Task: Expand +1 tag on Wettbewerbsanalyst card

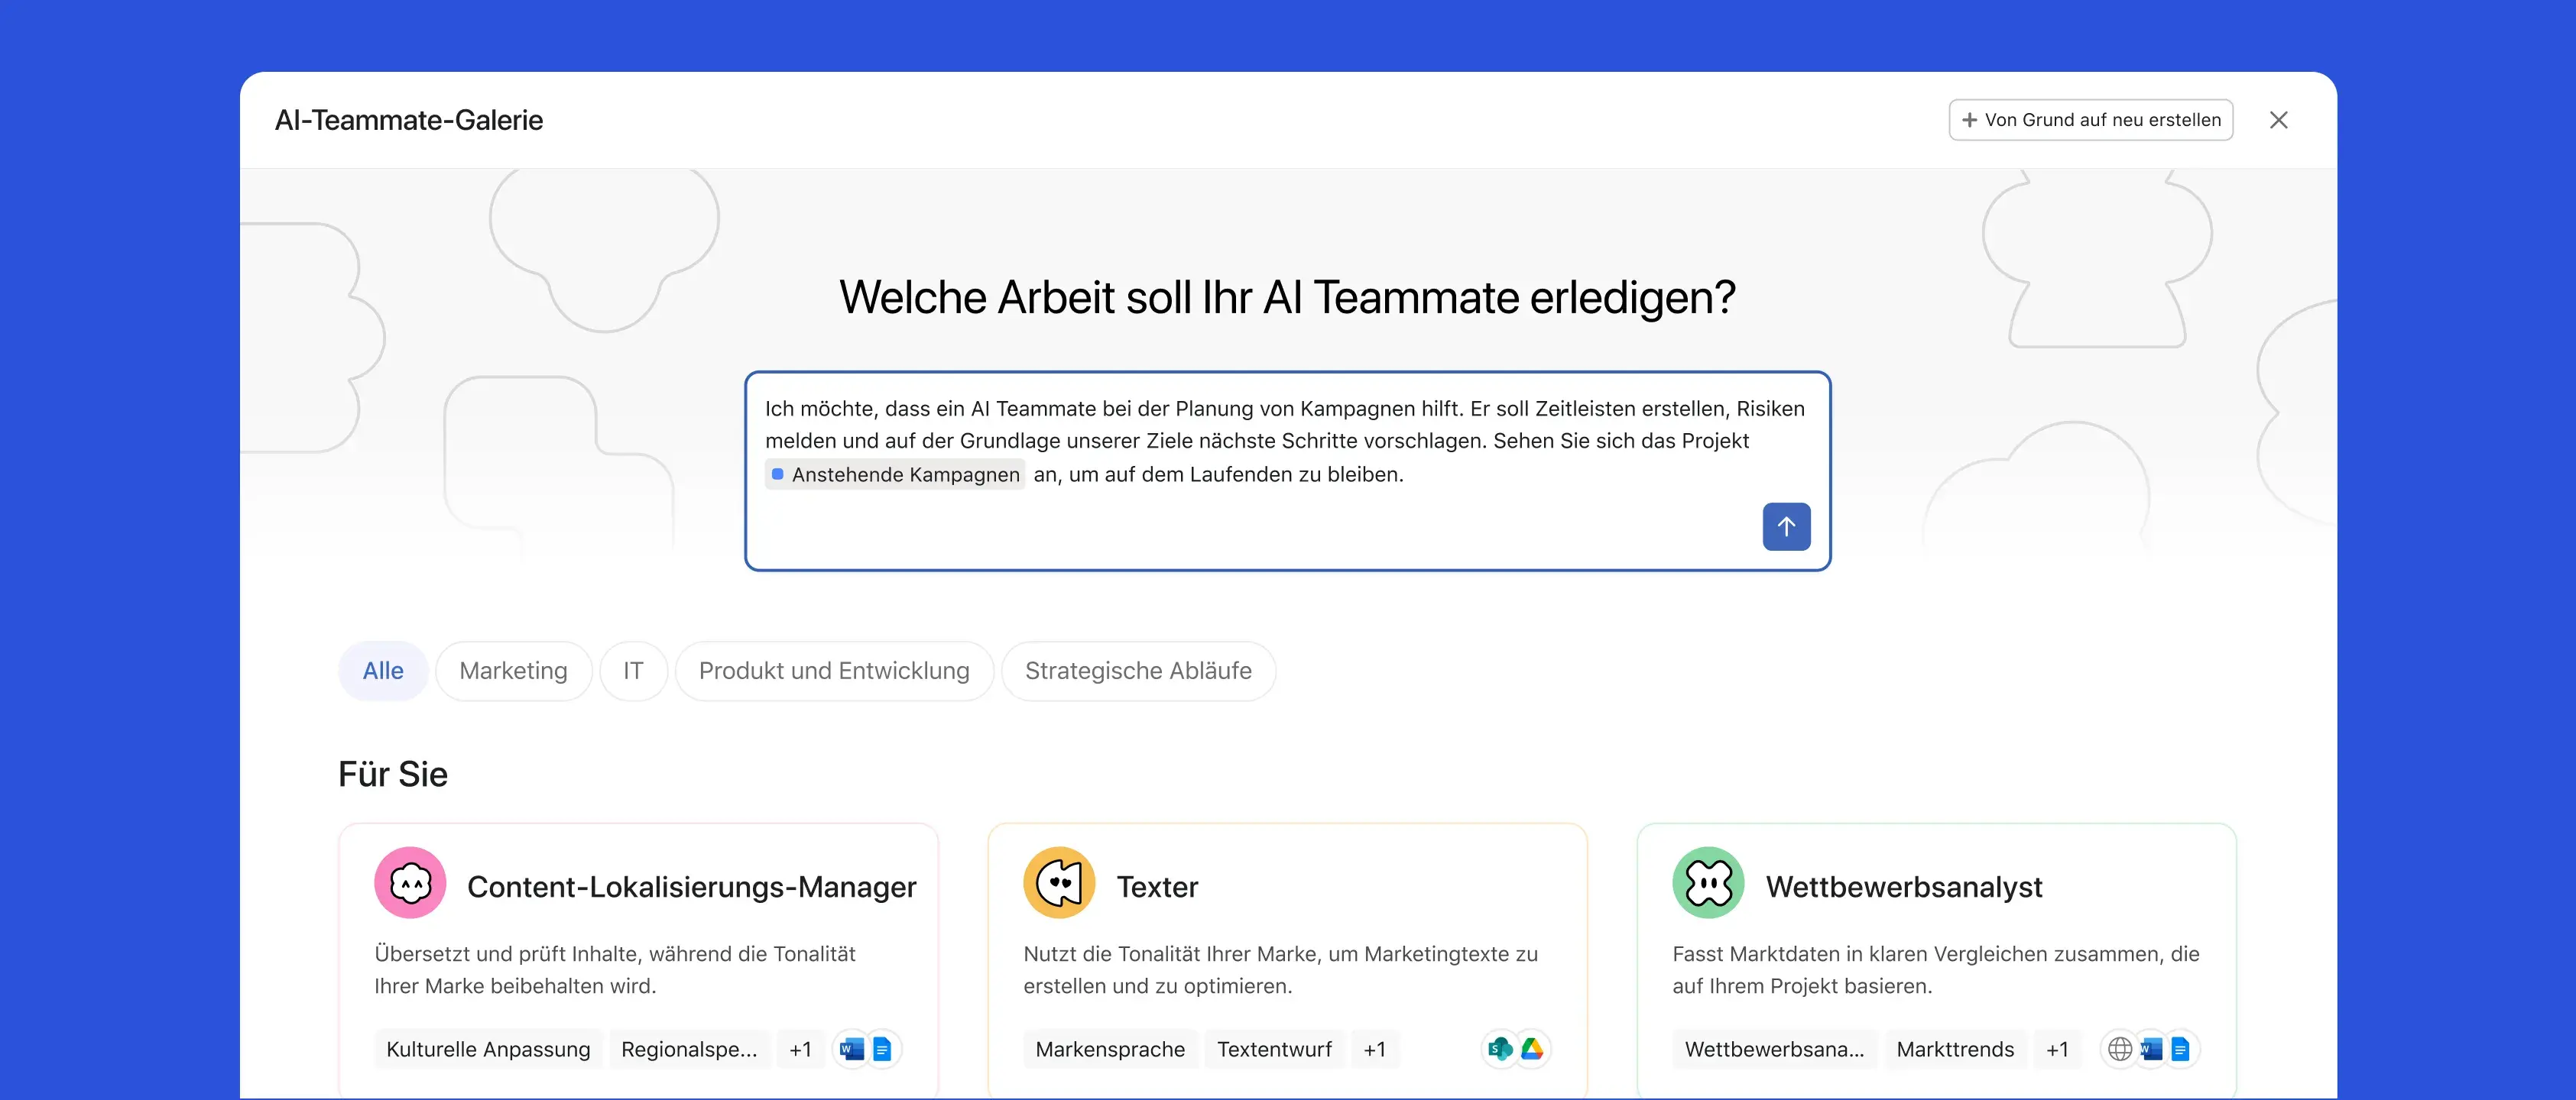Action: click(2056, 1049)
